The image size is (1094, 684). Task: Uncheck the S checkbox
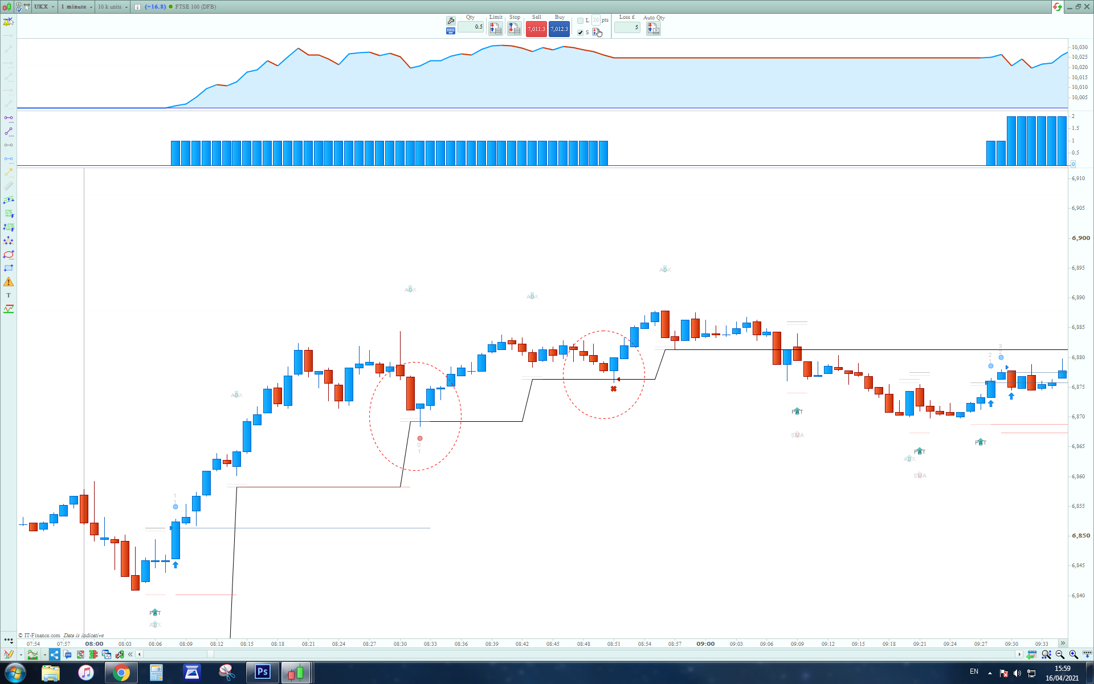pyautogui.click(x=580, y=32)
